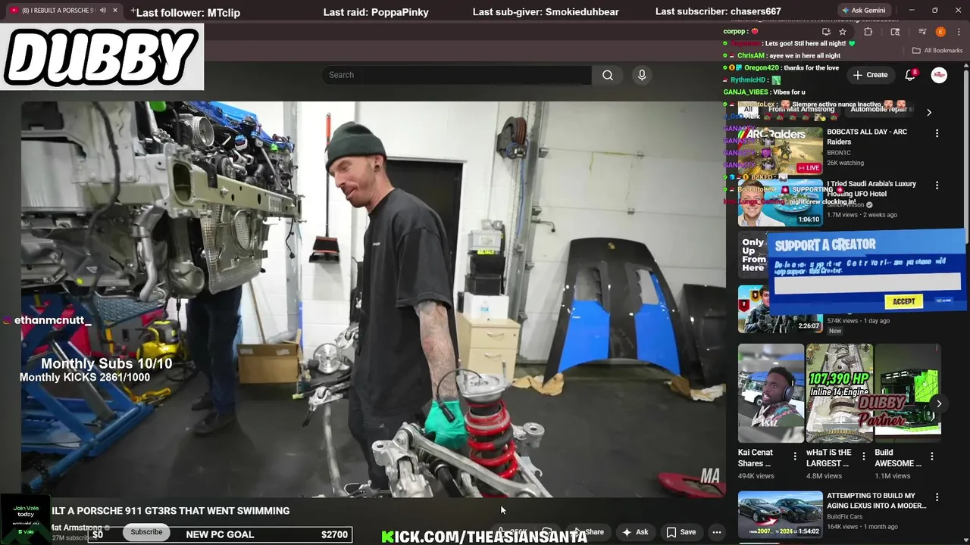Open options for the BOBCATS ALL DAY video
The width and height of the screenshot is (970, 545).
tap(937, 133)
